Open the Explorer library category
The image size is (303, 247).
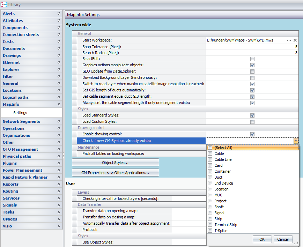[x=31, y=69]
